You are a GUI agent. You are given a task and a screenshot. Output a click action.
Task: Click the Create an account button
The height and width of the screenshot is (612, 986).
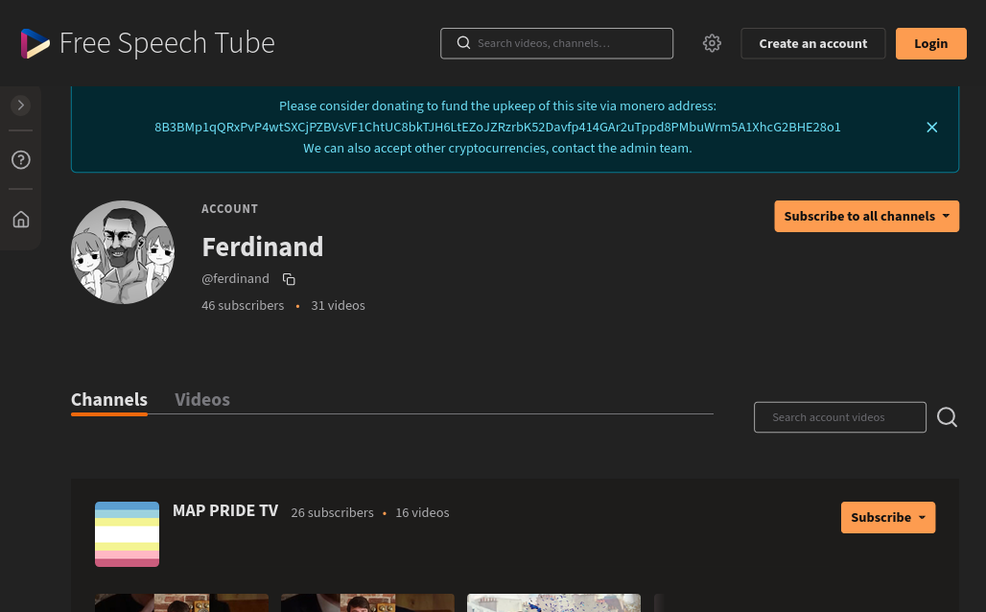coord(813,43)
